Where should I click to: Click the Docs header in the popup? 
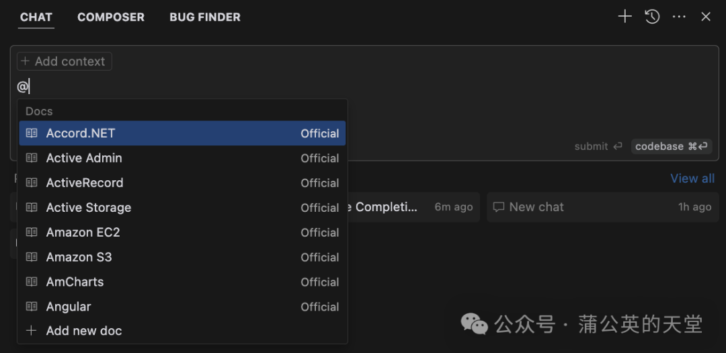click(x=39, y=111)
